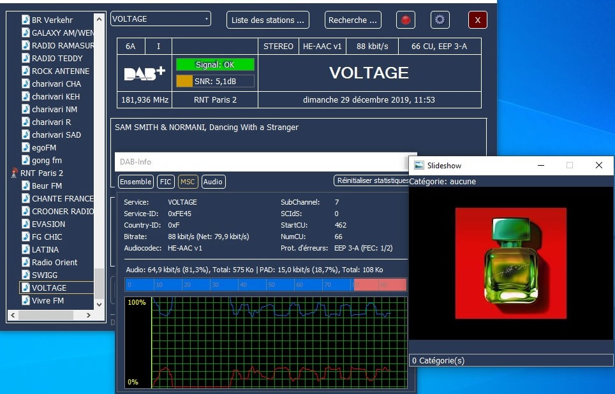The height and width of the screenshot is (394, 615).
Task: Click station list scroll right arrow
Action: (x=89, y=315)
